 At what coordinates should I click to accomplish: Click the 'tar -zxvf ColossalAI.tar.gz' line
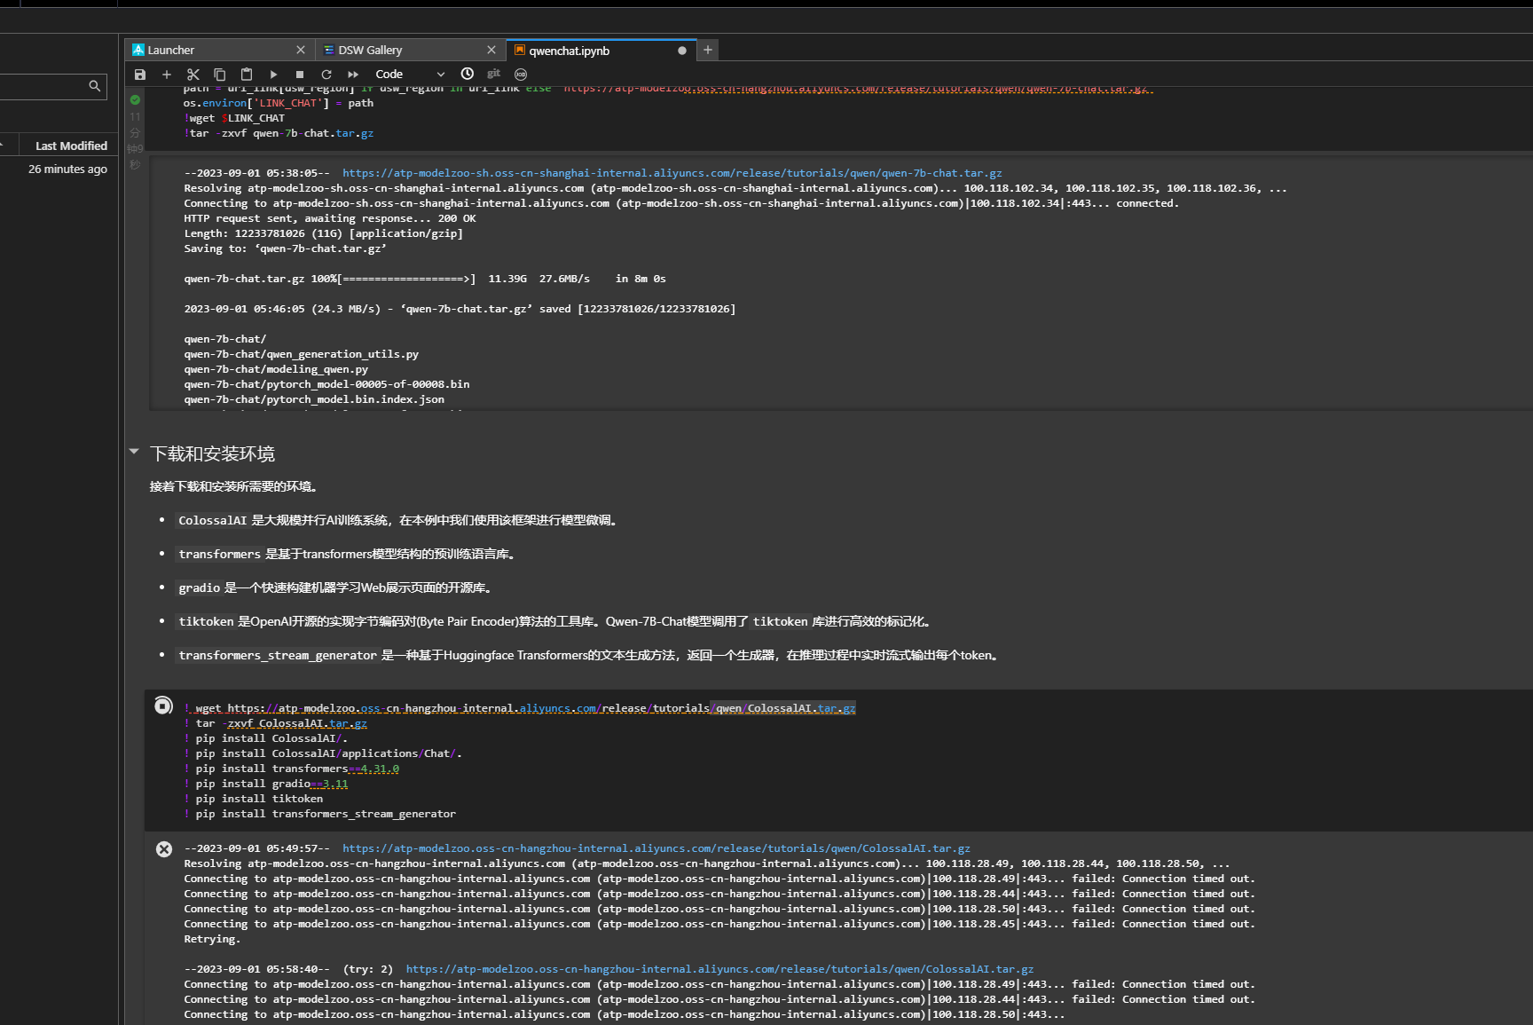276,723
